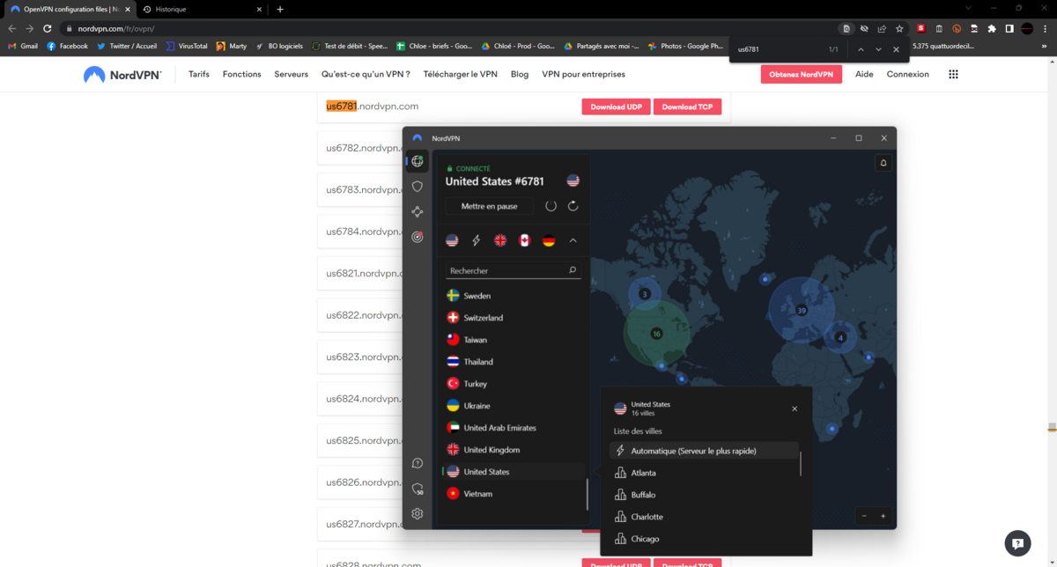
Task: Open the Aide link
Action: pos(864,74)
